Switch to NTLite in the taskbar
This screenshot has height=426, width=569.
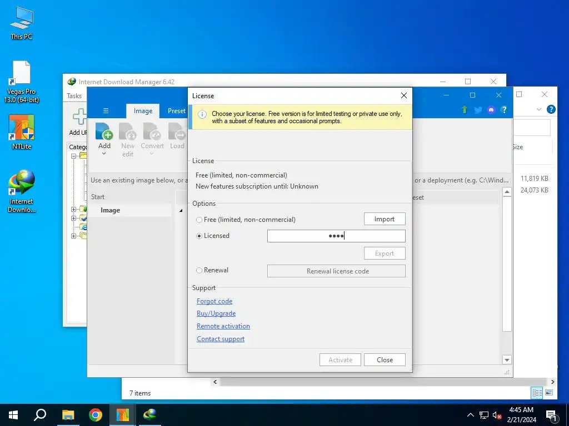point(123,415)
